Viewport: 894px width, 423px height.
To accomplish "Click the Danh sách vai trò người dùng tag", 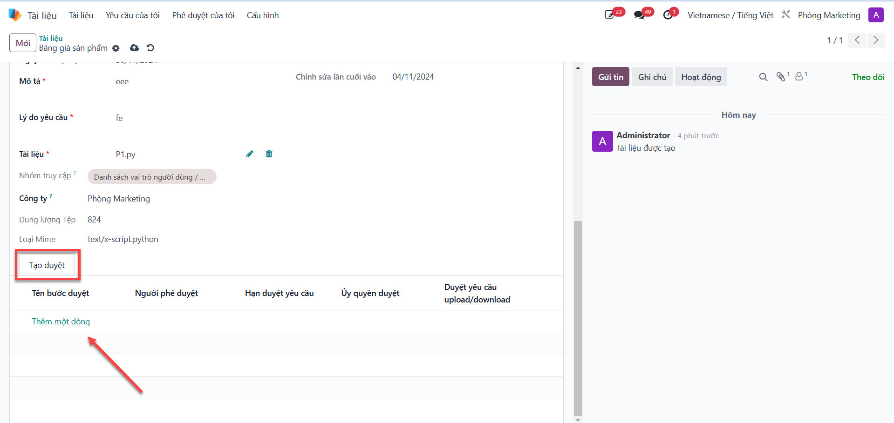I will [152, 177].
